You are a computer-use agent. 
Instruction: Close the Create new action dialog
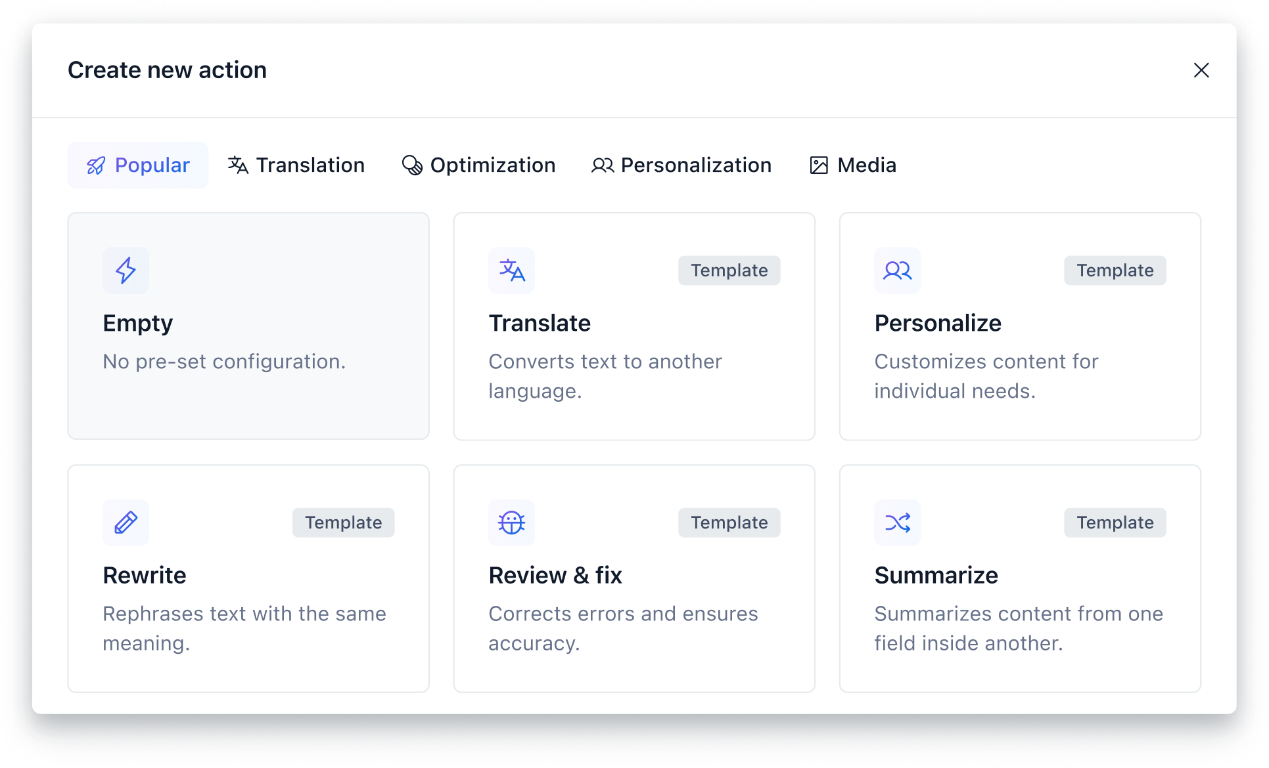1201,70
